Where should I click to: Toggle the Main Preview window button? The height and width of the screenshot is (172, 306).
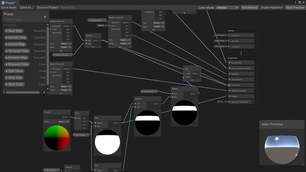pos(295,8)
